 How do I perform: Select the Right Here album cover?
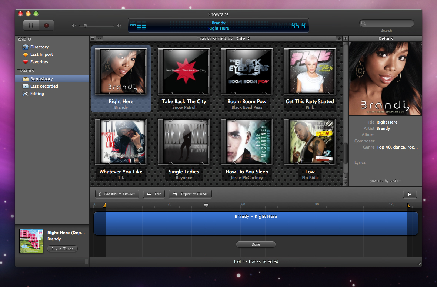121,71
